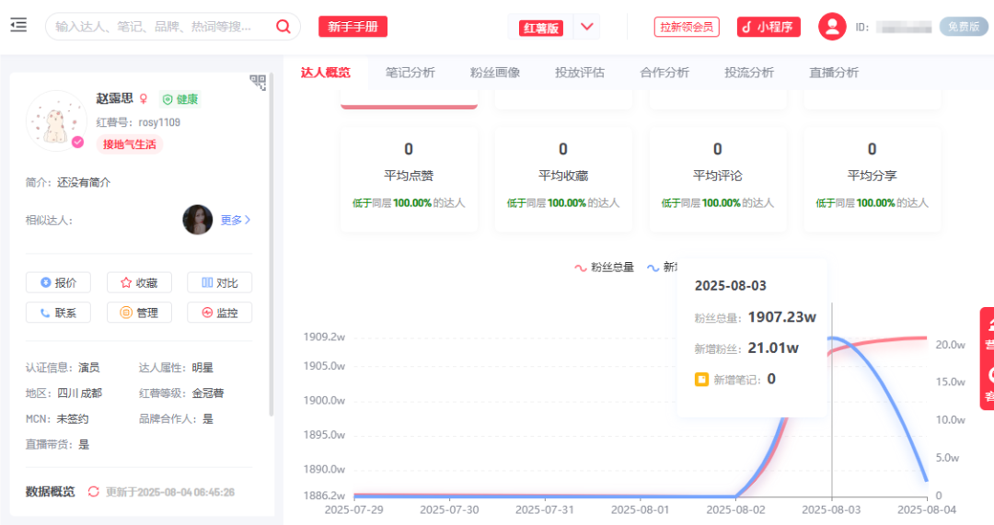
Task: Select the 平均评论 stat card
Action: click(x=718, y=178)
